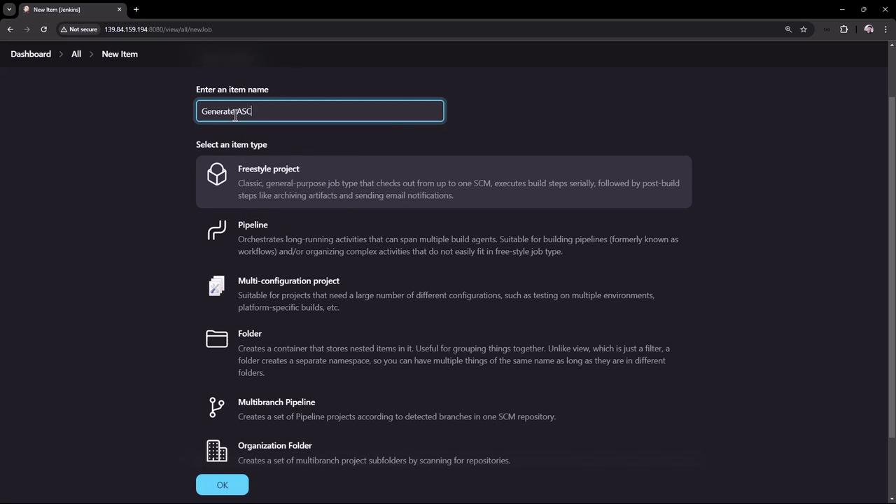Open the browser extensions puzzle icon
Viewport: 896px width, 504px height.
tap(843, 29)
